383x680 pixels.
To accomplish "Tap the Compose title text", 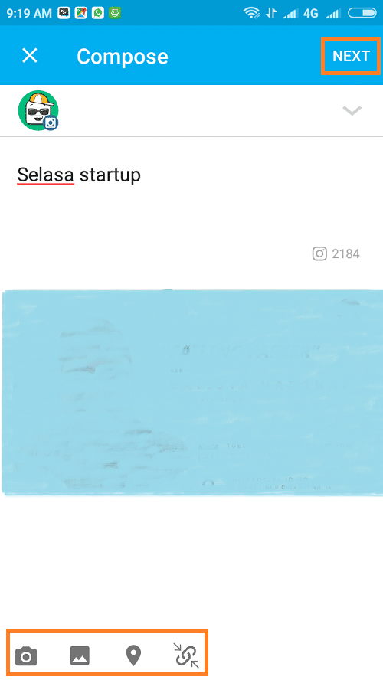I will [123, 57].
